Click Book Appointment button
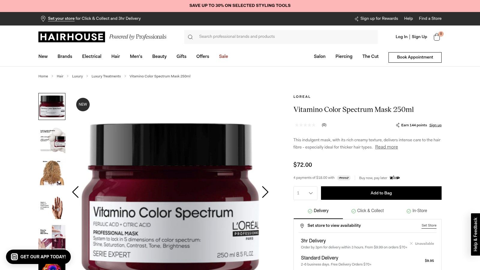480x270 pixels. [x=415, y=57]
